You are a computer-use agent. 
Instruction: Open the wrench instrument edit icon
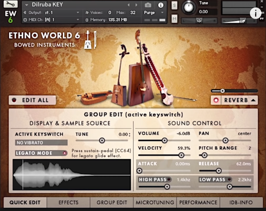pos(11,4)
